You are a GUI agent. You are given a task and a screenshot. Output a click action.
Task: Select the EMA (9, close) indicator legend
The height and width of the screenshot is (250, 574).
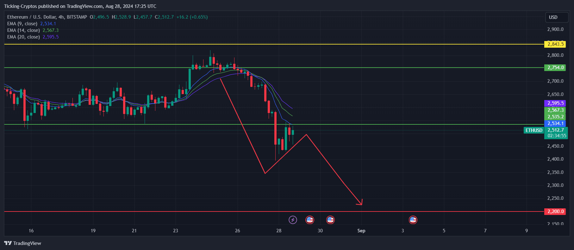pyautogui.click(x=31, y=24)
